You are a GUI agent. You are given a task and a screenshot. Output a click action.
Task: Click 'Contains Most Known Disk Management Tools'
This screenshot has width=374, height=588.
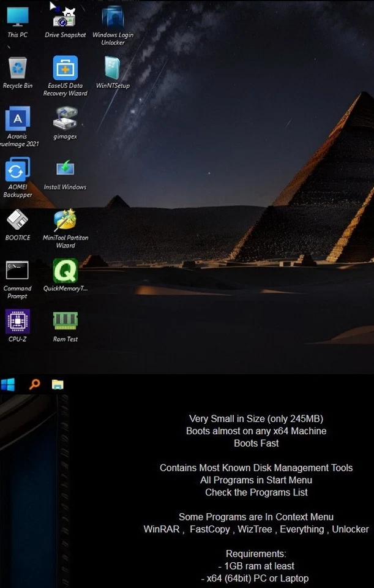point(256,467)
